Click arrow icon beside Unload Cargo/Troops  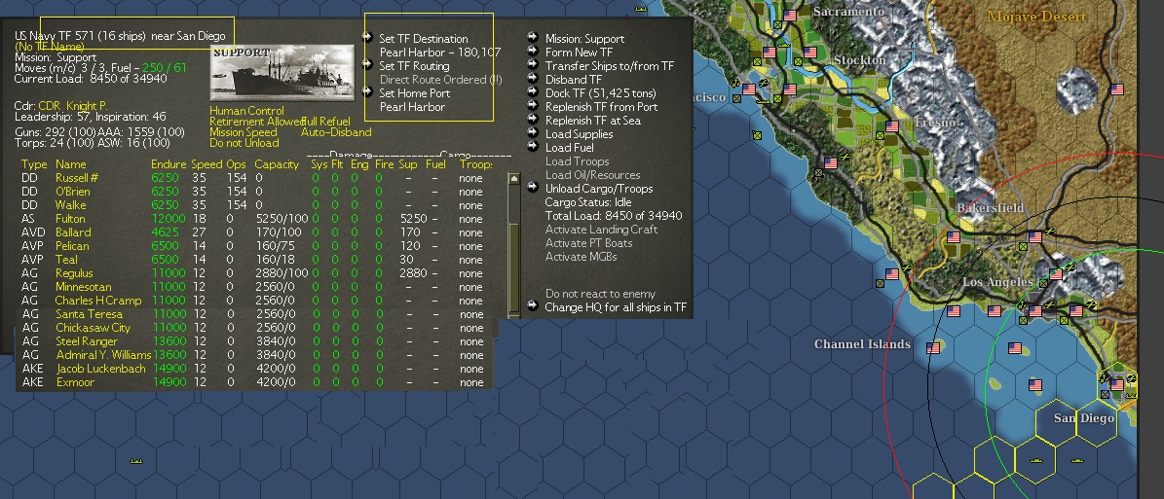coord(532,187)
